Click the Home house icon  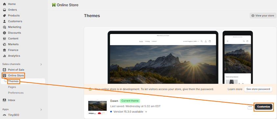[x=5, y=4]
